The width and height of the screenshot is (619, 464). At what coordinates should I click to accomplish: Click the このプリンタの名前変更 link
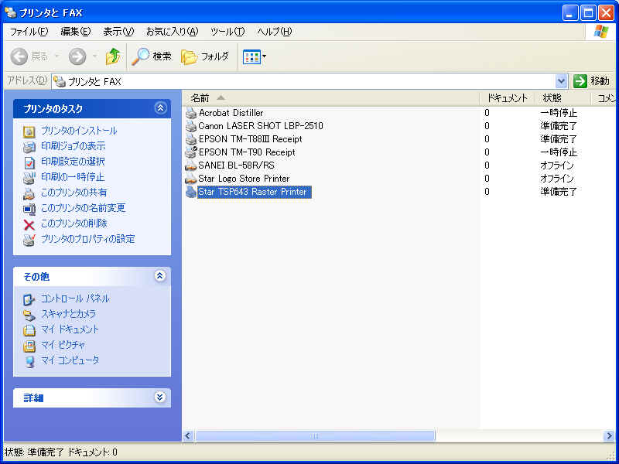click(84, 208)
